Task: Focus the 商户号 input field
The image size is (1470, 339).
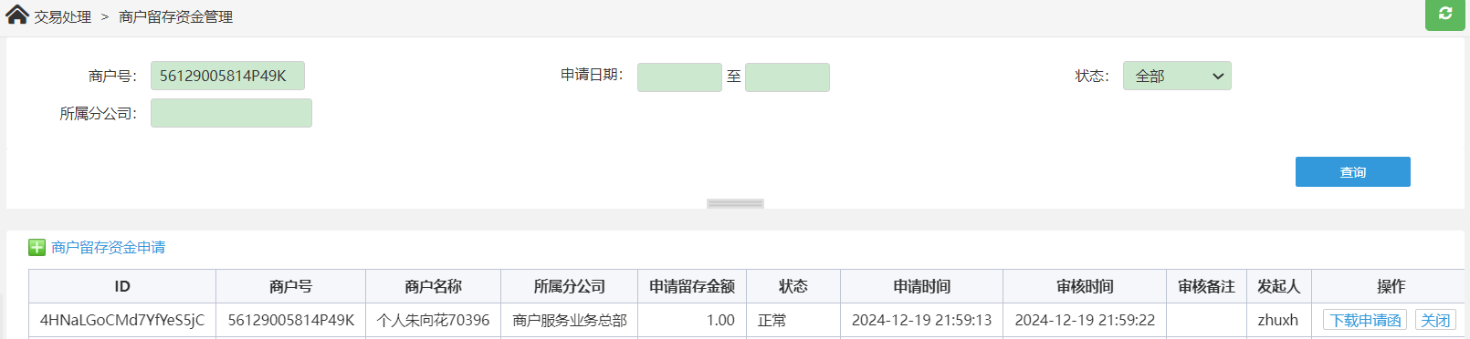Action: pyautogui.click(x=227, y=76)
